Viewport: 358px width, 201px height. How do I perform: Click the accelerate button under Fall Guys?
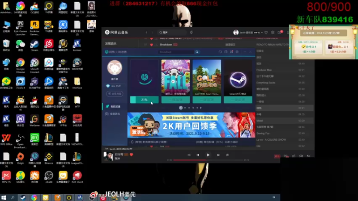pyautogui.click(x=175, y=100)
